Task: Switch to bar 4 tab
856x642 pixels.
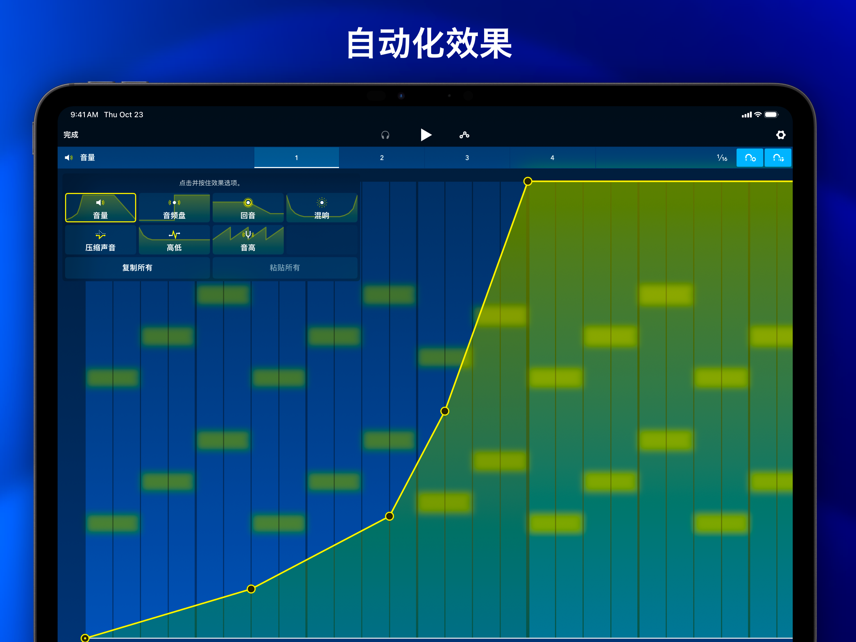Action: tap(552, 158)
